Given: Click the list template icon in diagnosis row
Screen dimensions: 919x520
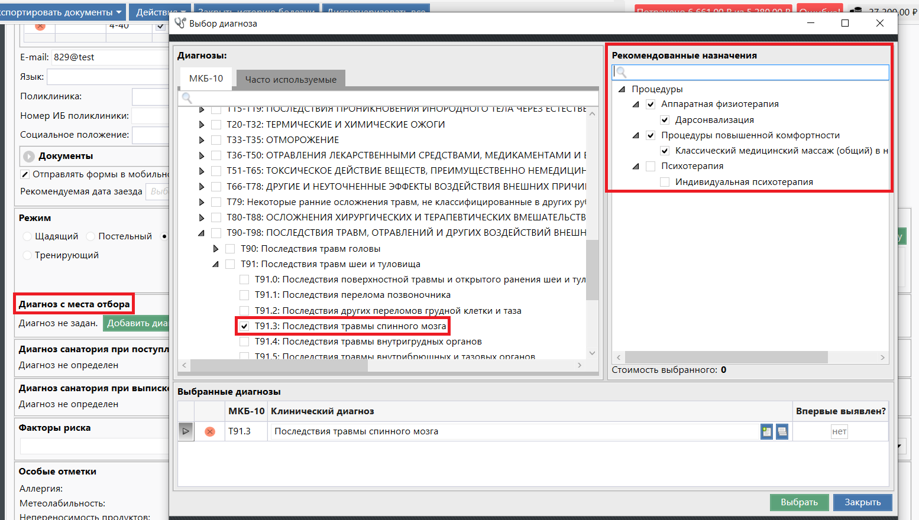Looking at the screenshot, I should (x=782, y=432).
